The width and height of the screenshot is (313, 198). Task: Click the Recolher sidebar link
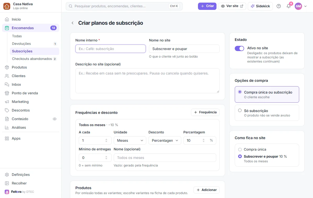tap(31, 183)
